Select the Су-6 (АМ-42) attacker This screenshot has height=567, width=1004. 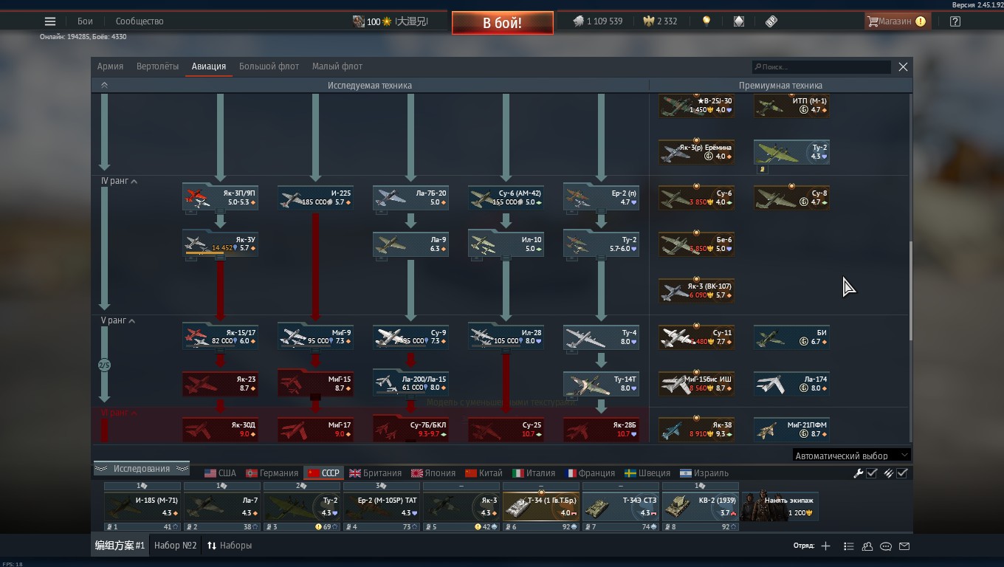506,198
